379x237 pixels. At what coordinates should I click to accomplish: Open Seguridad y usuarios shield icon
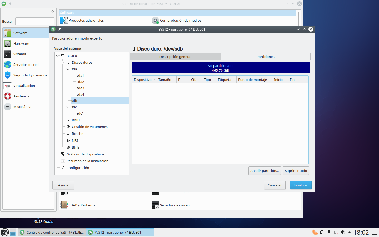[x=8, y=75]
